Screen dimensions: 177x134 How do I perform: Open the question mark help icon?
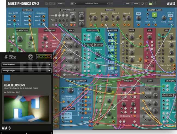(111, 4)
